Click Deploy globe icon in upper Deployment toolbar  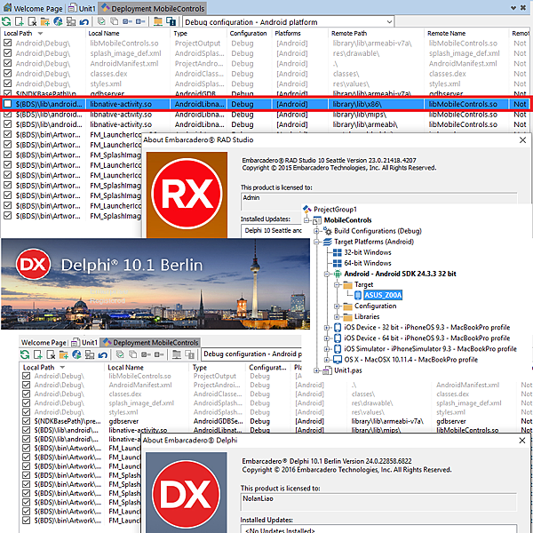click(x=58, y=21)
